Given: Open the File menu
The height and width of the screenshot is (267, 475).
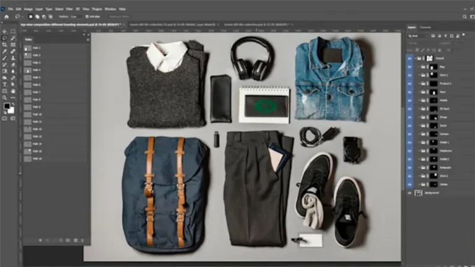Looking at the screenshot, I should (11, 9).
